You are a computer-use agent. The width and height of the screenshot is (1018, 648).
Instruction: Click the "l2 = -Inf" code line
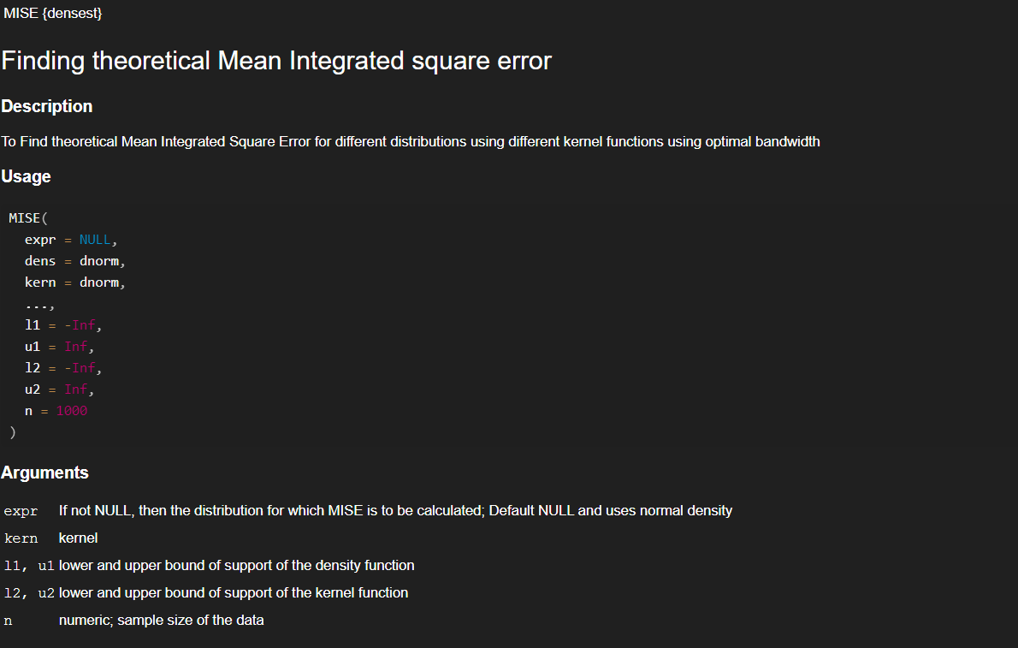tap(64, 368)
